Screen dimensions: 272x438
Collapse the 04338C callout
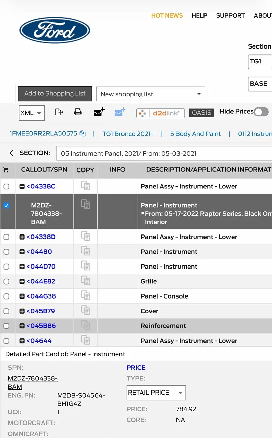coord(22,186)
